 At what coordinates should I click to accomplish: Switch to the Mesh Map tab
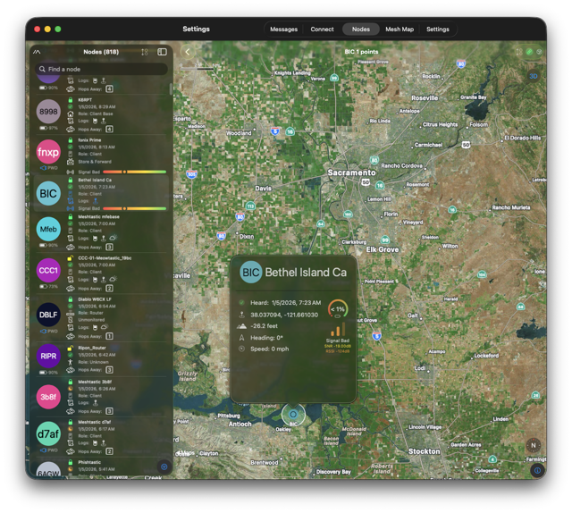[400, 29]
